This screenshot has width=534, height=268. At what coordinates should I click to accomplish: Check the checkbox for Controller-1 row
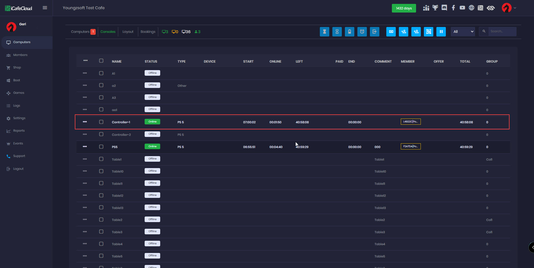[101, 122]
